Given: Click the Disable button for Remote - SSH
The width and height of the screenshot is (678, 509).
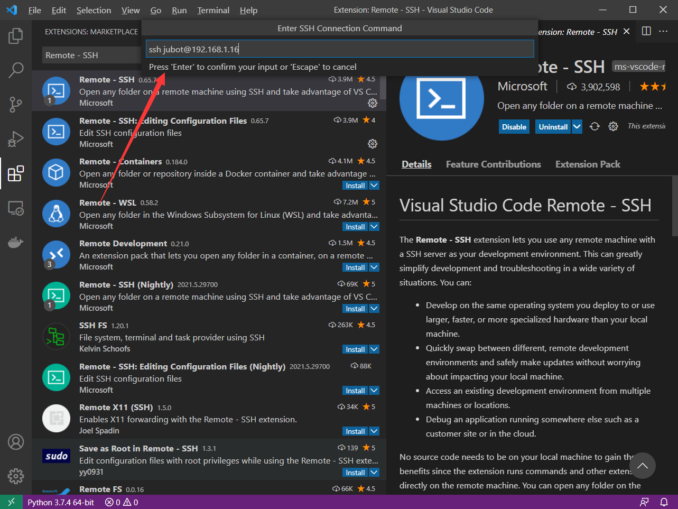Looking at the screenshot, I should (513, 126).
